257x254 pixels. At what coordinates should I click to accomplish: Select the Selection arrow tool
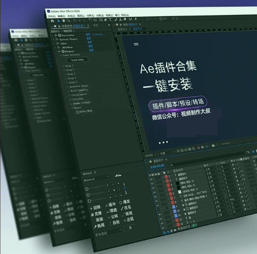(x=59, y=21)
